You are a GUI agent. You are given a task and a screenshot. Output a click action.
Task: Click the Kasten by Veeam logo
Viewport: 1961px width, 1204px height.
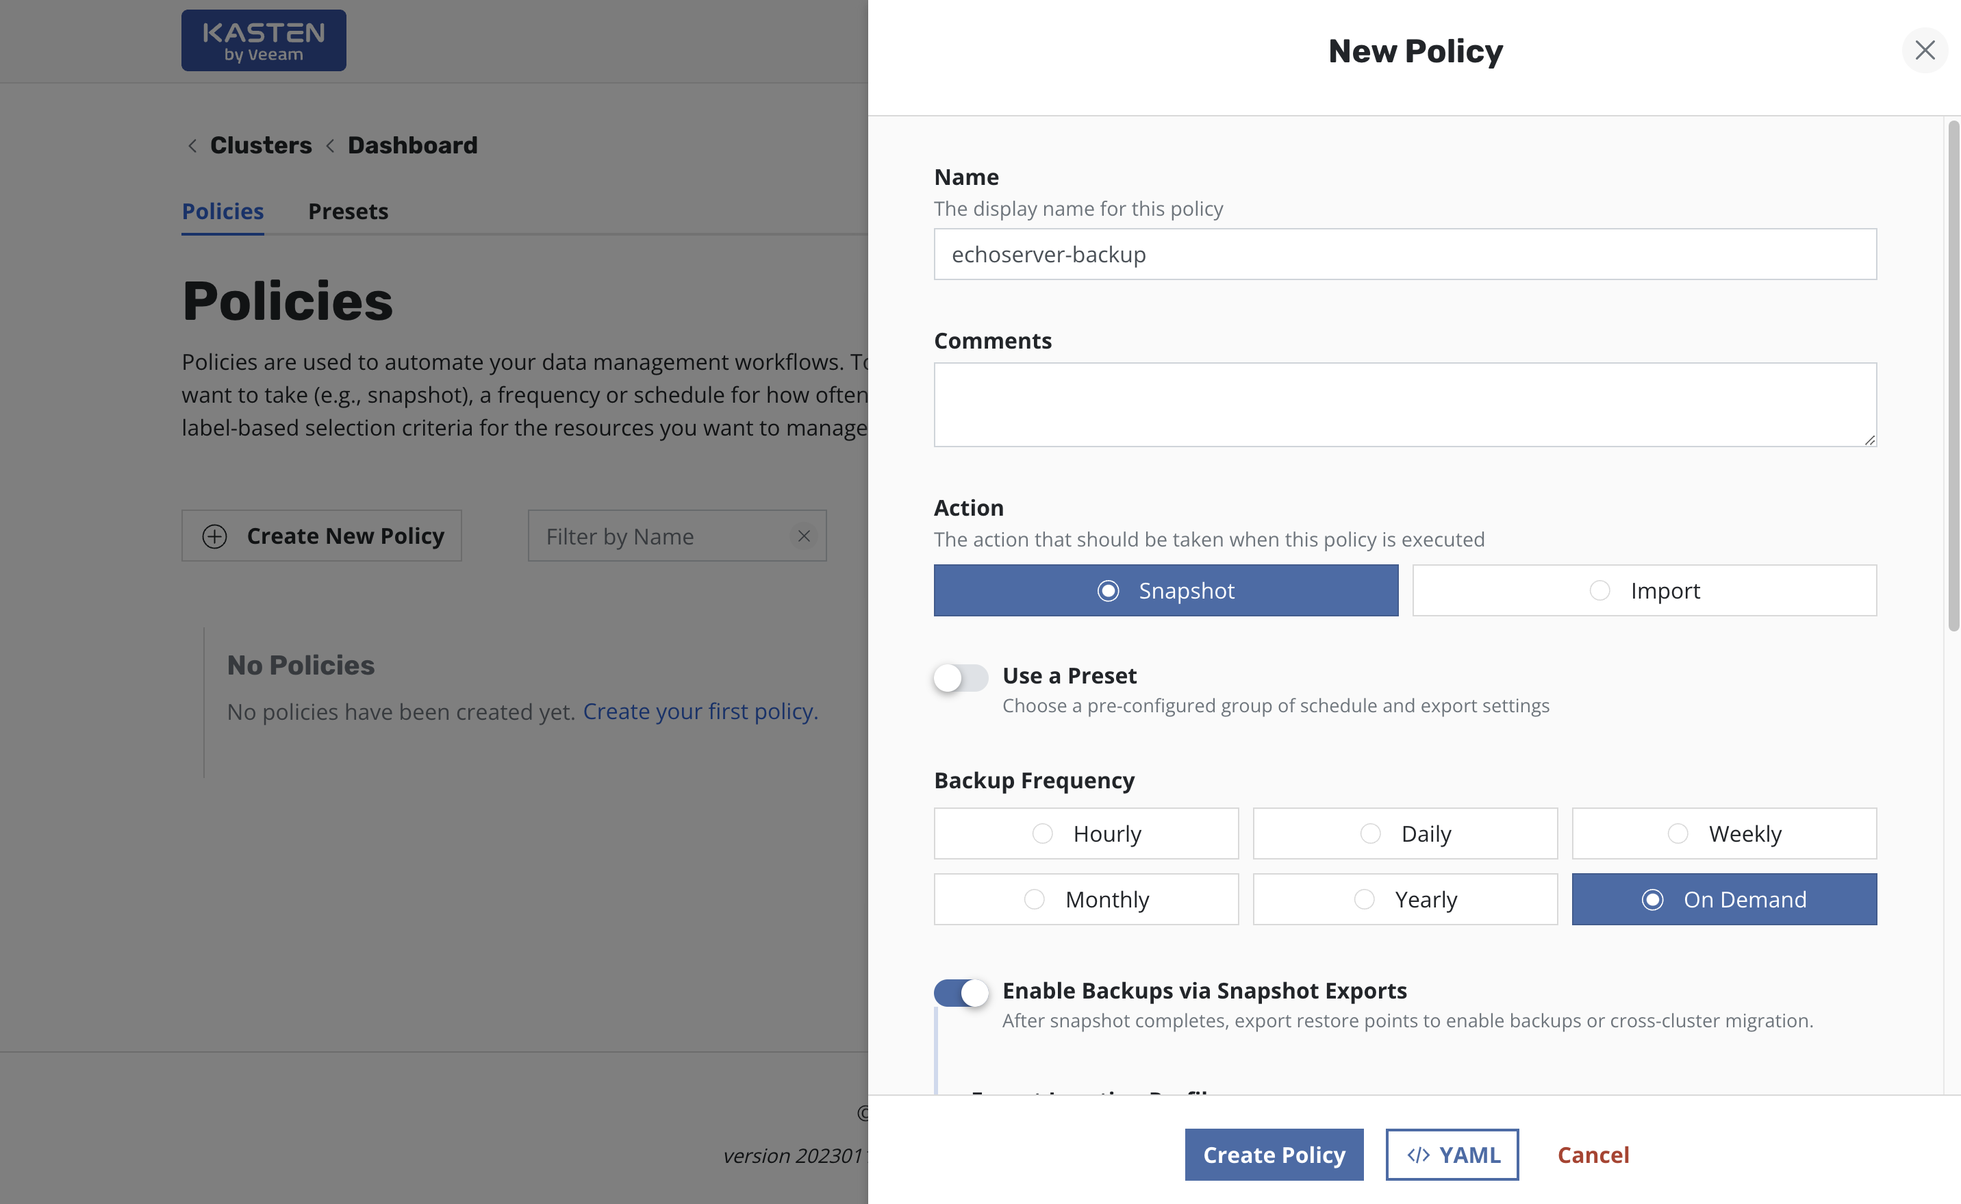(264, 40)
